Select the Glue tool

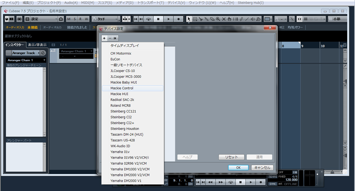206,19
